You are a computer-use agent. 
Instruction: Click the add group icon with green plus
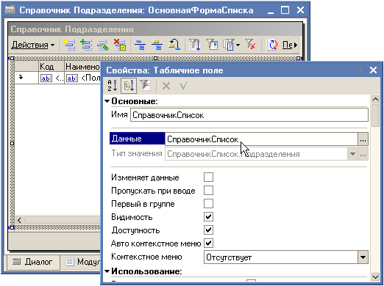[86, 45]
